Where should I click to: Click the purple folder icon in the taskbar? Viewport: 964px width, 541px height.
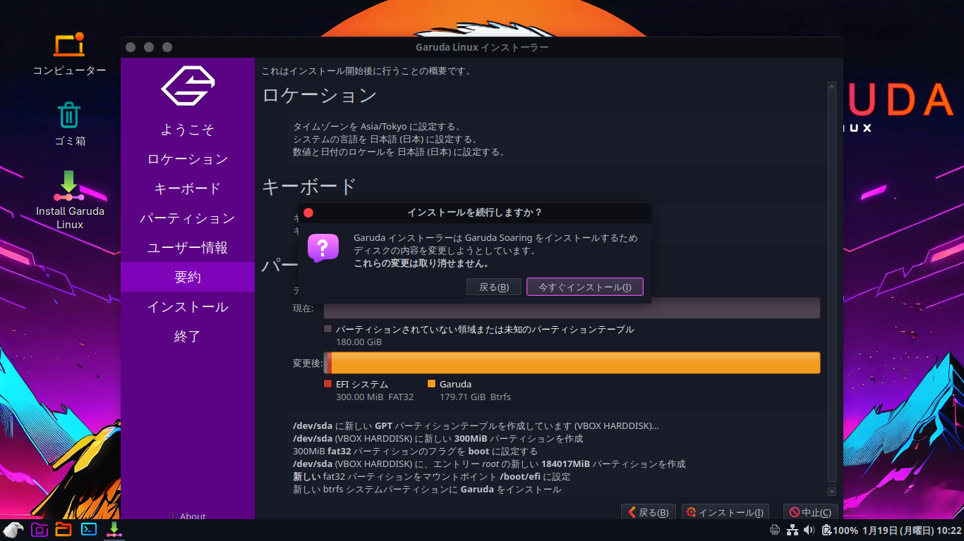coord(40,529)
